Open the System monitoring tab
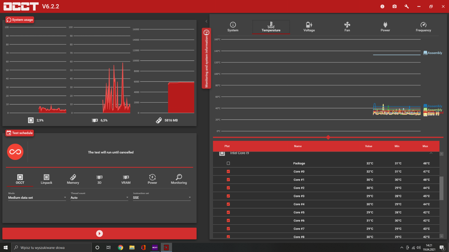The image size is (449, 252). coord(233,27)
